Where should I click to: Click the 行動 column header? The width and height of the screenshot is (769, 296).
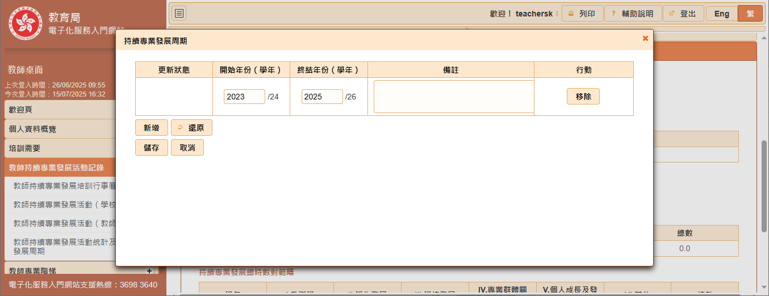click(x=584, y=70)
